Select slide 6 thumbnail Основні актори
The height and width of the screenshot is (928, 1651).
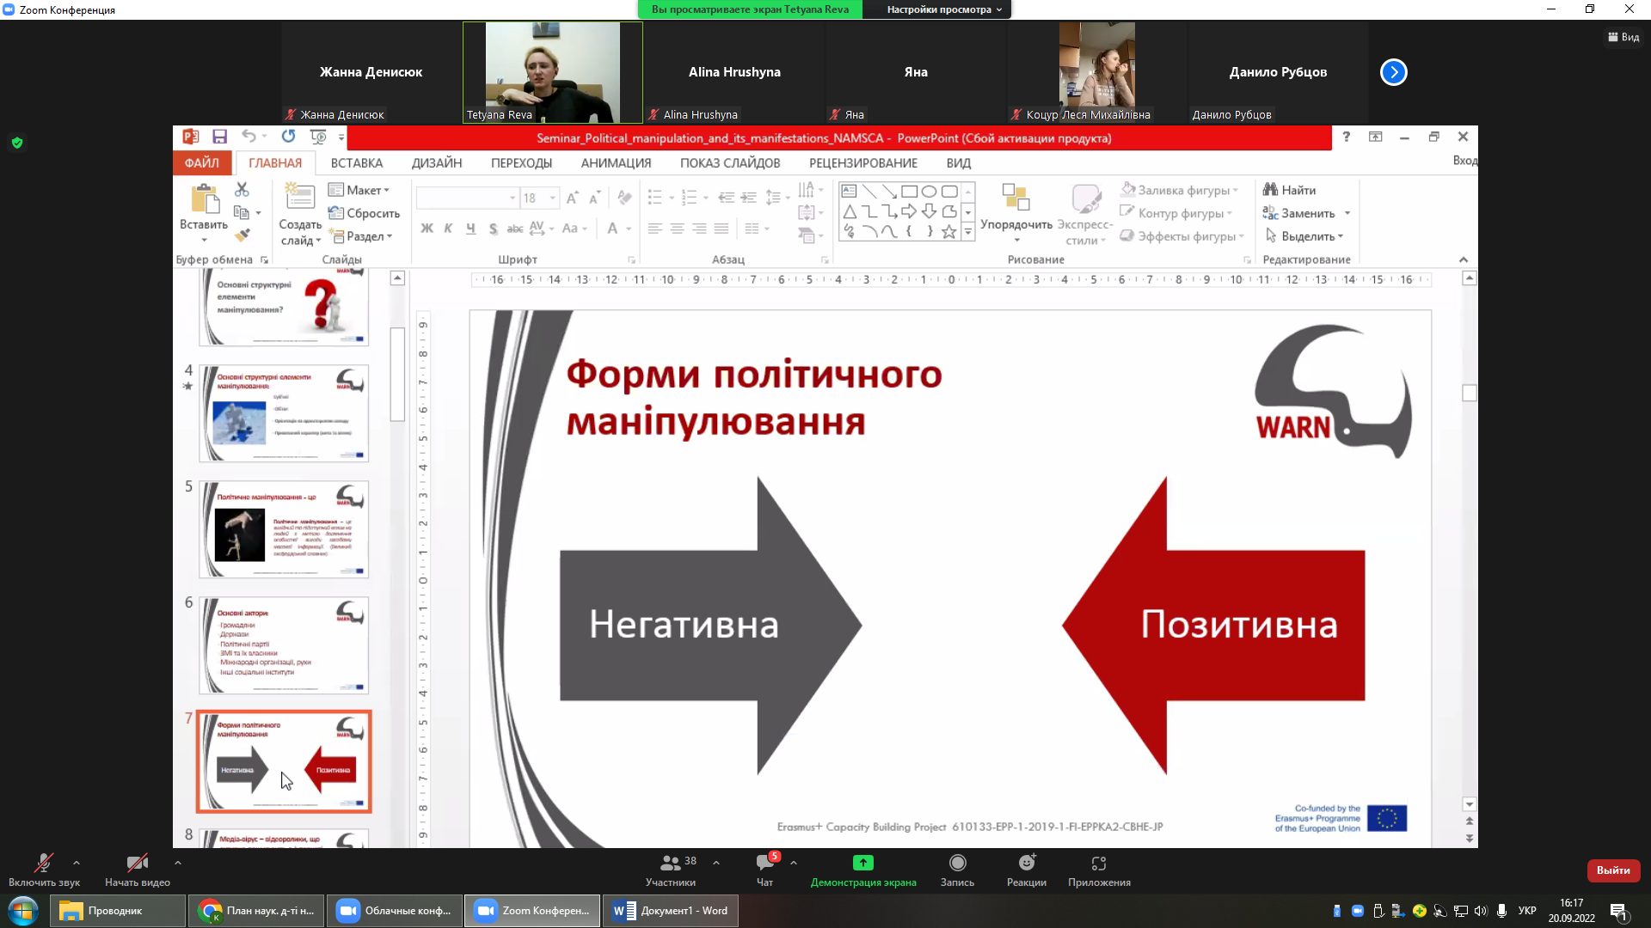284,645
